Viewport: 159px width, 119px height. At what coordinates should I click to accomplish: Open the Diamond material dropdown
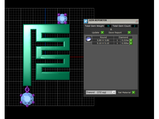click(x=114, y=92)
